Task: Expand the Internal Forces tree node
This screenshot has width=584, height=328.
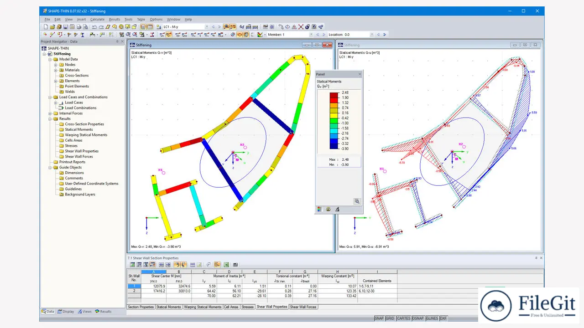Action: [50, 113]
